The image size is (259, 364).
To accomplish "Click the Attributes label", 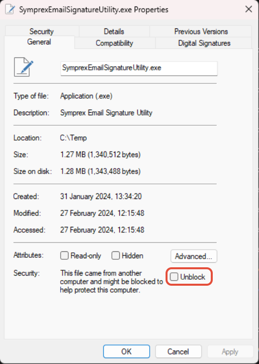I will [28, 255].
